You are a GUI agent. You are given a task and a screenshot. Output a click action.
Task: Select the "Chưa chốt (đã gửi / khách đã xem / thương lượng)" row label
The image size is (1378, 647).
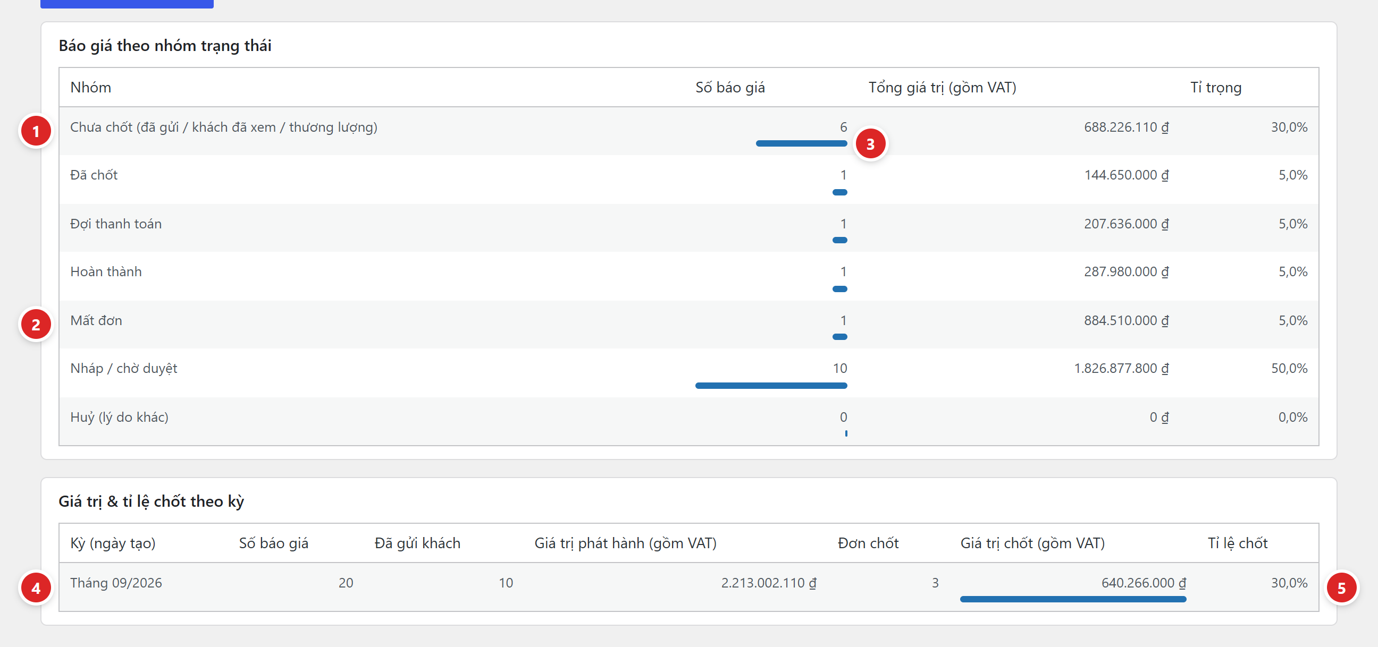[224, 127]
